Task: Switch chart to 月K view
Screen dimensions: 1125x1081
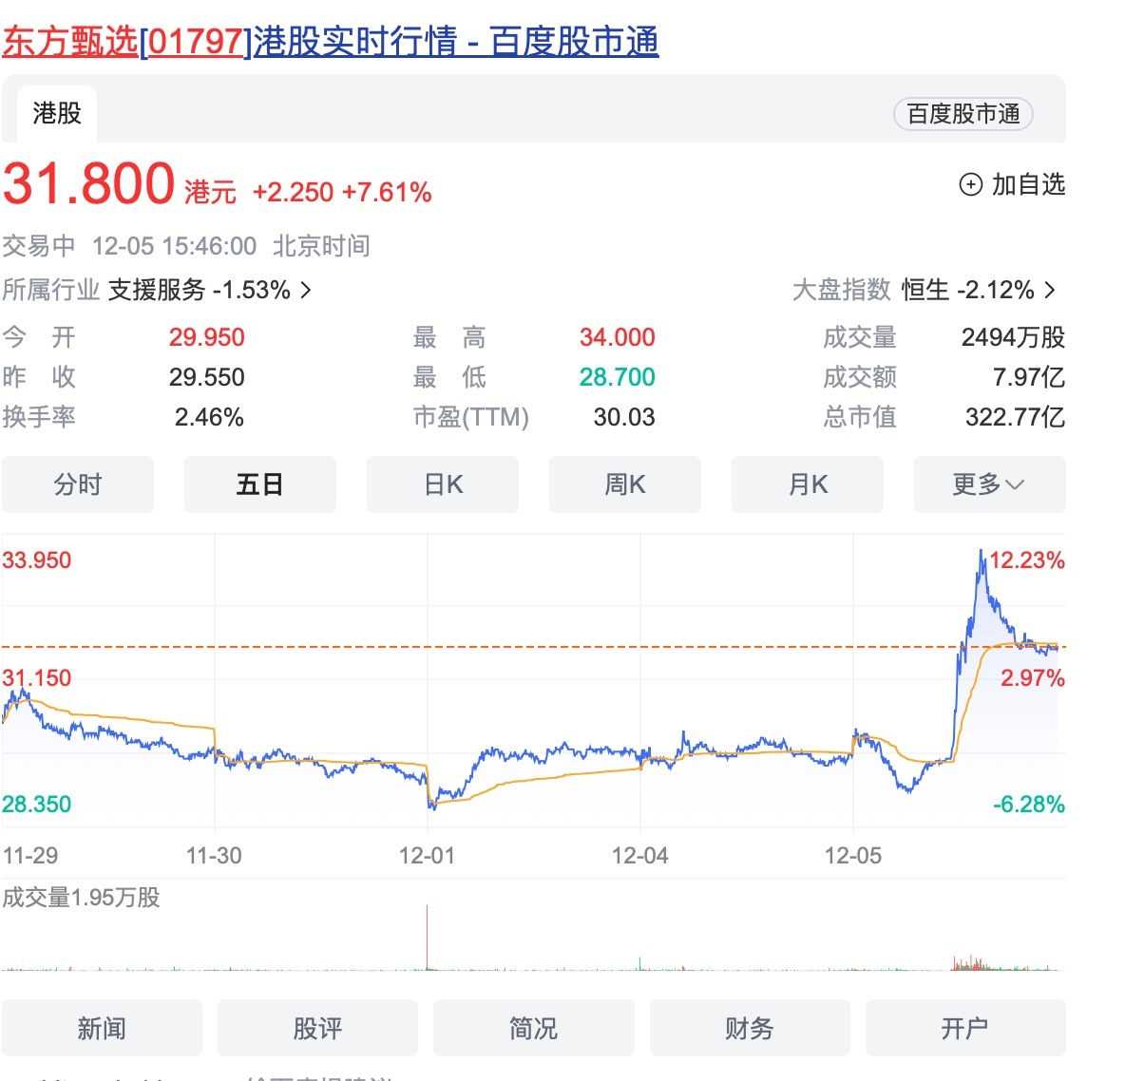Action: (x=808, y=484)
